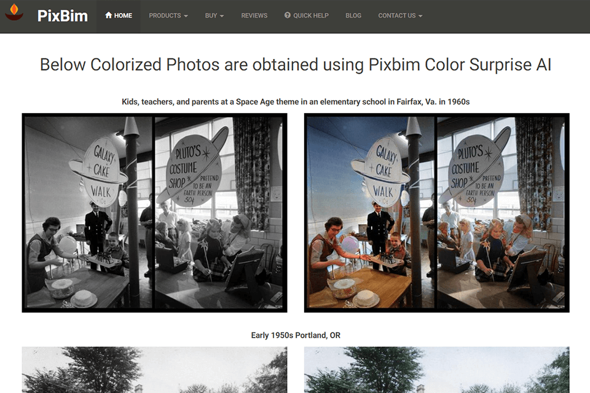This screenshot has width=590, height=393.
Task: Click the PixBim brand name
Action: point(63,16)
